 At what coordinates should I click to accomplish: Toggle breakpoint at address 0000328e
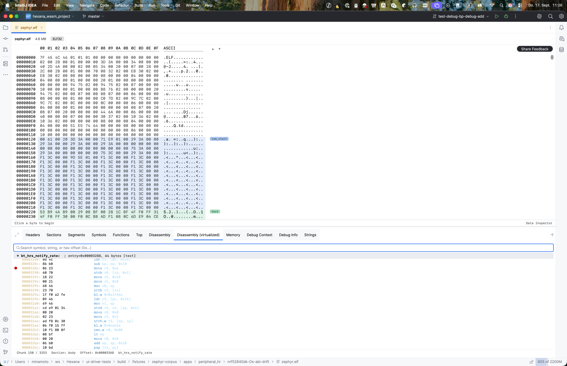click(16, 268)
